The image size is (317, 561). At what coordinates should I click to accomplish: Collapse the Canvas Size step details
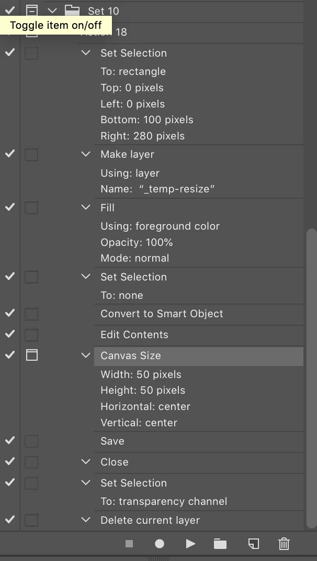pos(86,355)
